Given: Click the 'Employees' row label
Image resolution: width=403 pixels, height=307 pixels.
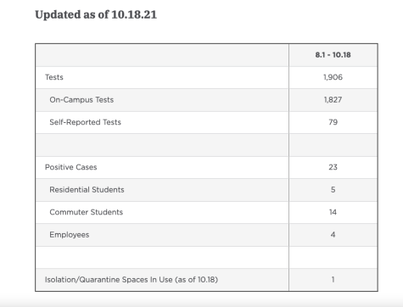Looking at the screenshot, I should [x=70, y=235].
